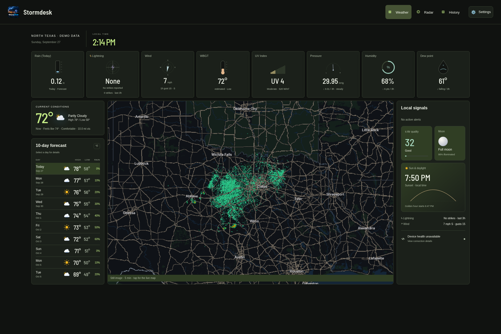Click the sunny icon in Fri Oct 2 row
The height and width of the screenshot is (334, 501).
67,227
